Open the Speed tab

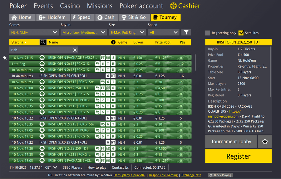tap(81, 18)
